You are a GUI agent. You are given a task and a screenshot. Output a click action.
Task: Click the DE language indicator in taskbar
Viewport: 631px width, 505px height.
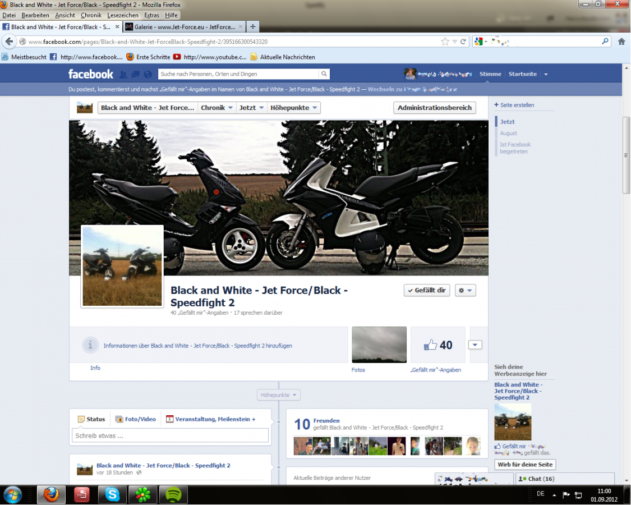(541, 494)
